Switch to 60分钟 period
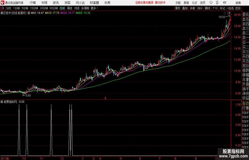 [x=54, y=8]
